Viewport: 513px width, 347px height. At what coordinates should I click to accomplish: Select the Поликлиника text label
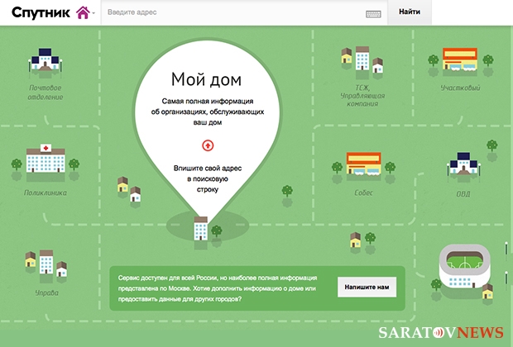click(x=46, y=193)
